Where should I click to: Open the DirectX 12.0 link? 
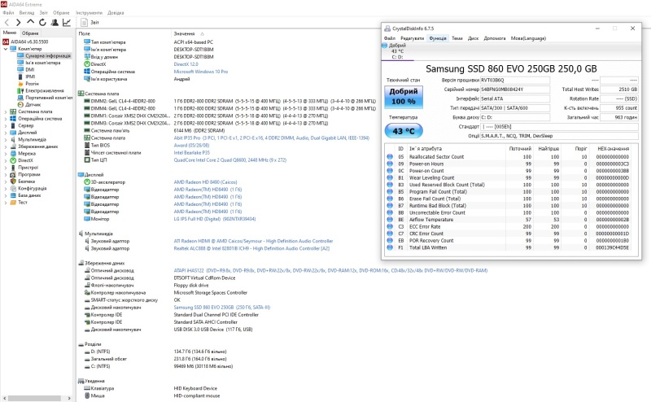pyautogui.click(x=186, y=64)
